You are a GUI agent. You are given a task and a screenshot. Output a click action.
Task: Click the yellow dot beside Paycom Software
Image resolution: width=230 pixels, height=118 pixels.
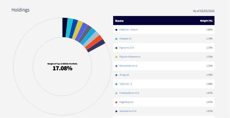[x=116, y=57]
